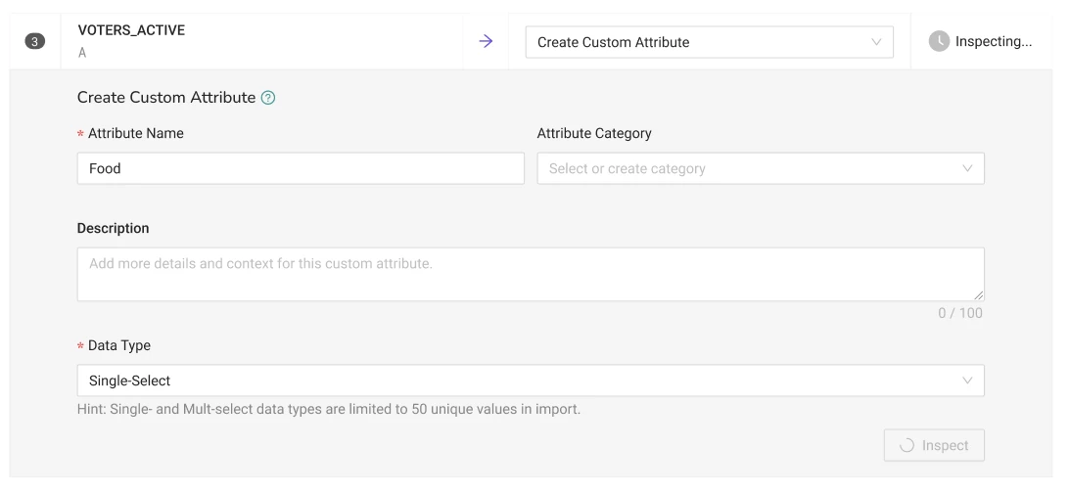This screenshot has width=1069, height=493.
Task: Click the hint about 50 unique values
Action: click(x=329, y=410)
